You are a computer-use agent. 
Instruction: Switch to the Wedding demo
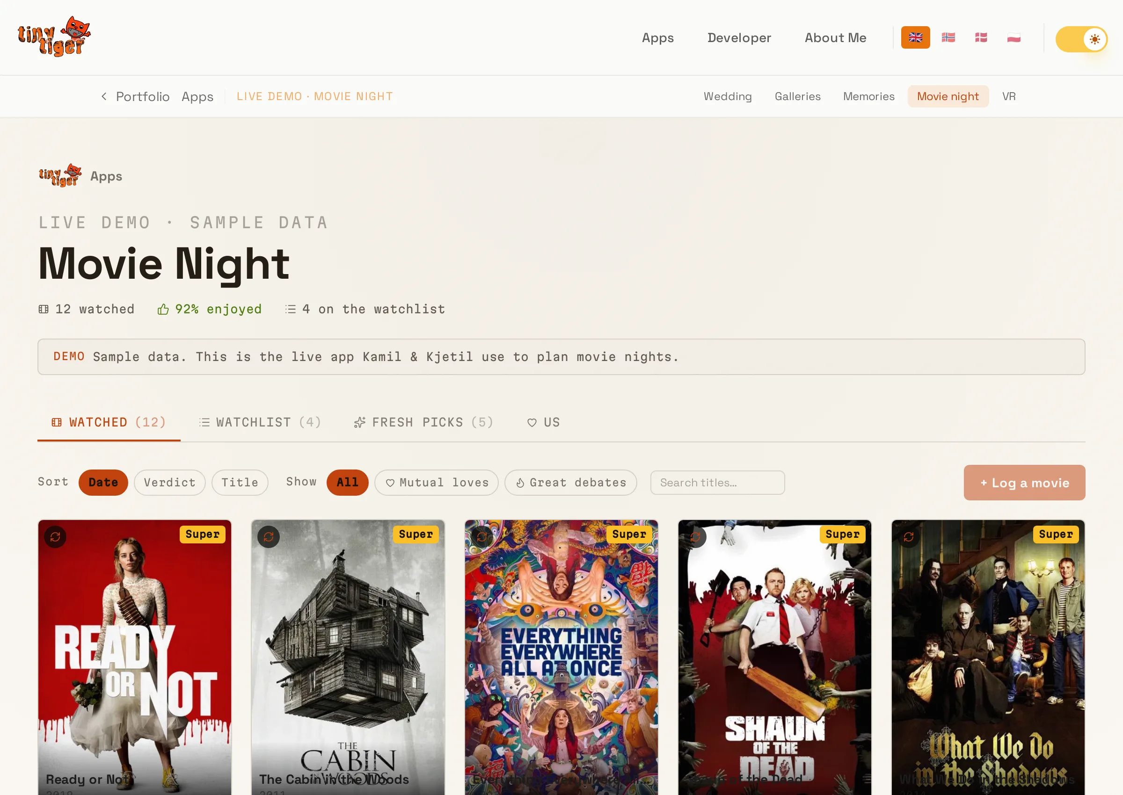tap(727, 96)
